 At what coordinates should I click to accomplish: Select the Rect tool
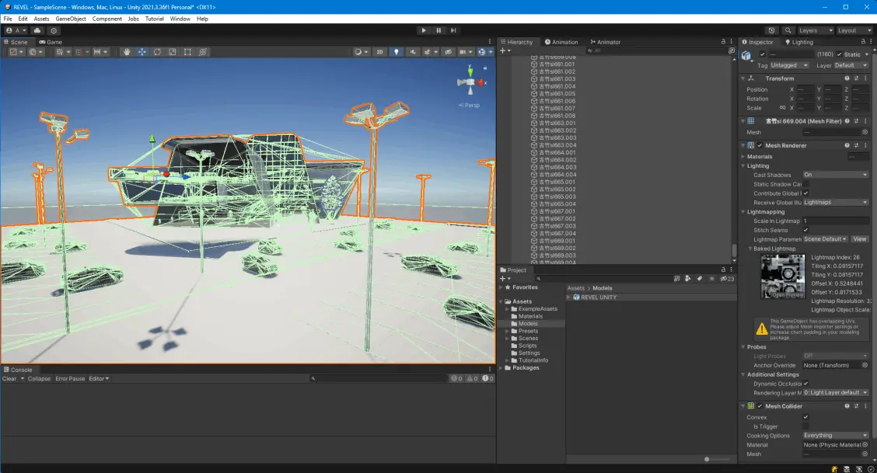pyautogui.click(x=187, y=52)
